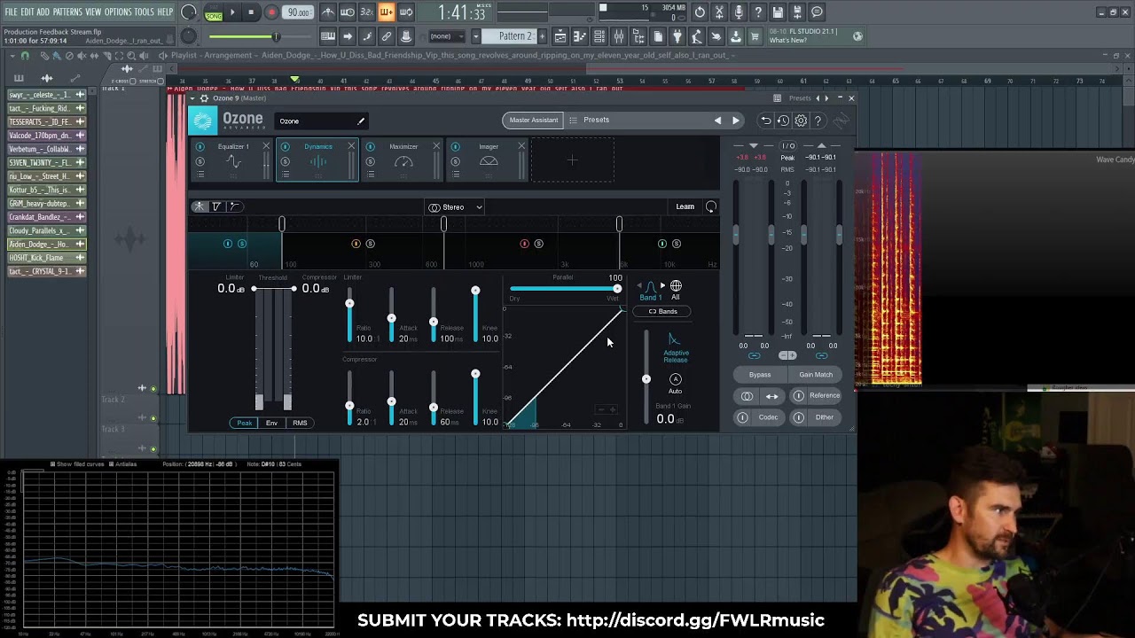The height and width of the screenshot is (638, 1135).
Task: Remove the Equalizer 1 module
Action: 266,146
